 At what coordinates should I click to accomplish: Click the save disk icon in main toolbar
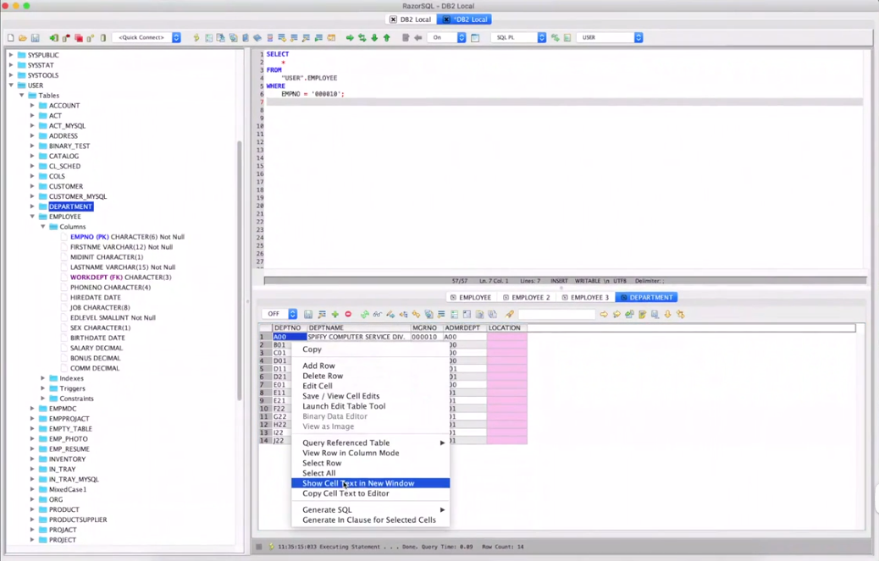tap(35, 38)
